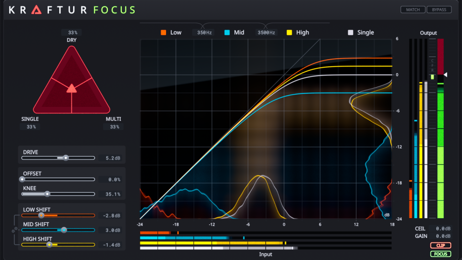462x260 pixels.
Task: Click the DRY percentage value field
Action: click(x=72, y=32)
